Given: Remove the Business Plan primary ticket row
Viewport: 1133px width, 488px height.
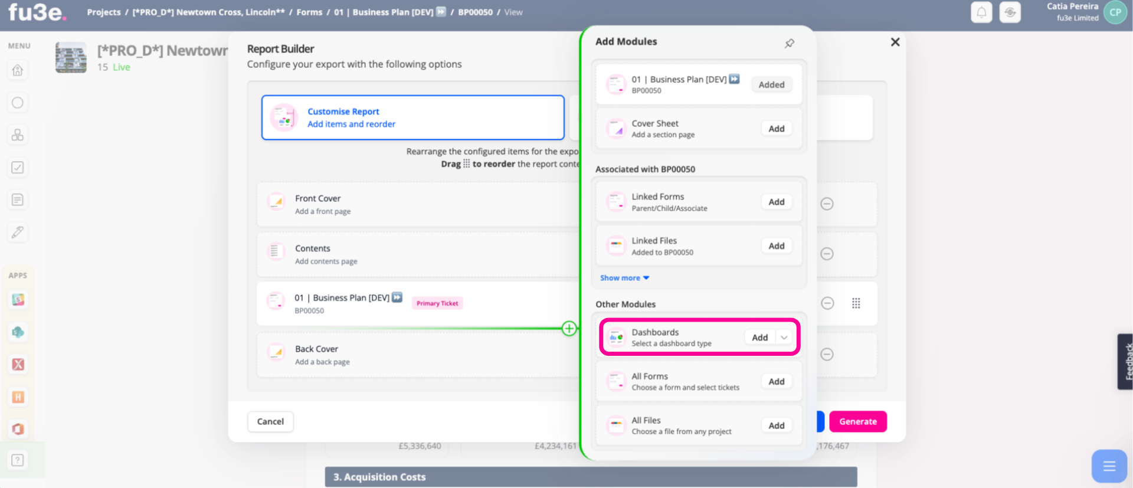Looking at the screenshot, I should pyautogui.click(x=827, y=303).
